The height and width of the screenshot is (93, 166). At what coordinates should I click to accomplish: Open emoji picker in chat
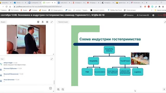[51, 88]
